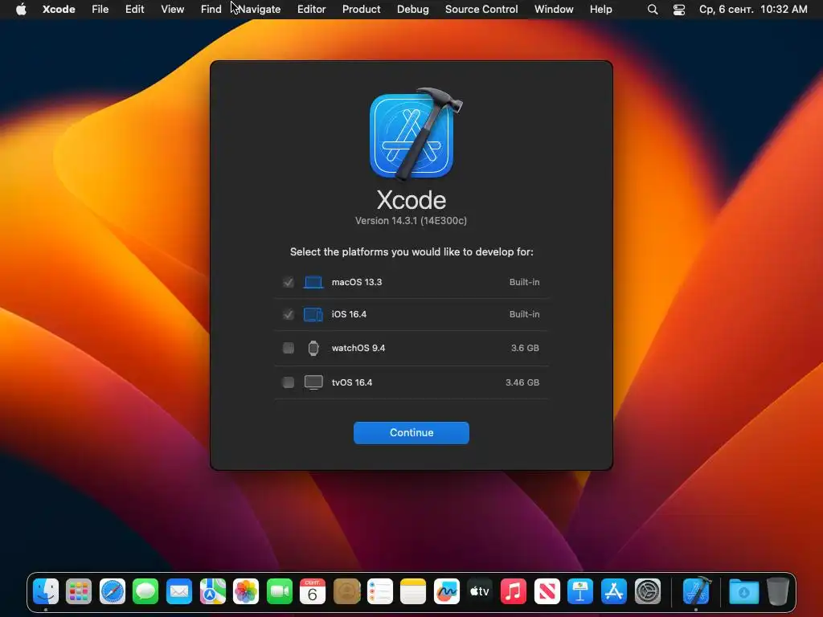Toggle the macOS 13.3 checkbox

289,282
